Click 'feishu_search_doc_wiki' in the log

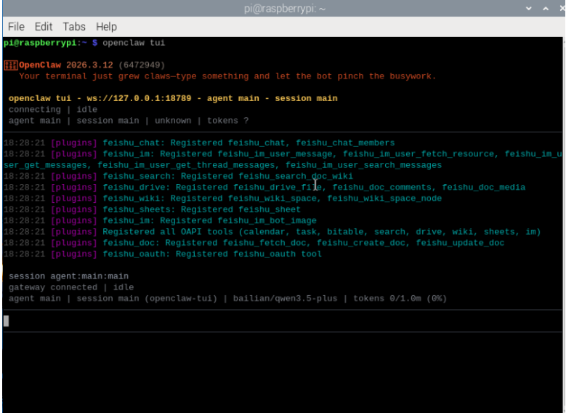pos(296,177)
